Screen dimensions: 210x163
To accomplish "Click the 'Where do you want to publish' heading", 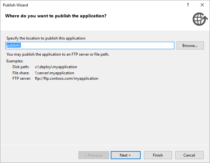I will pyautogui.click(x=56, y=16).
